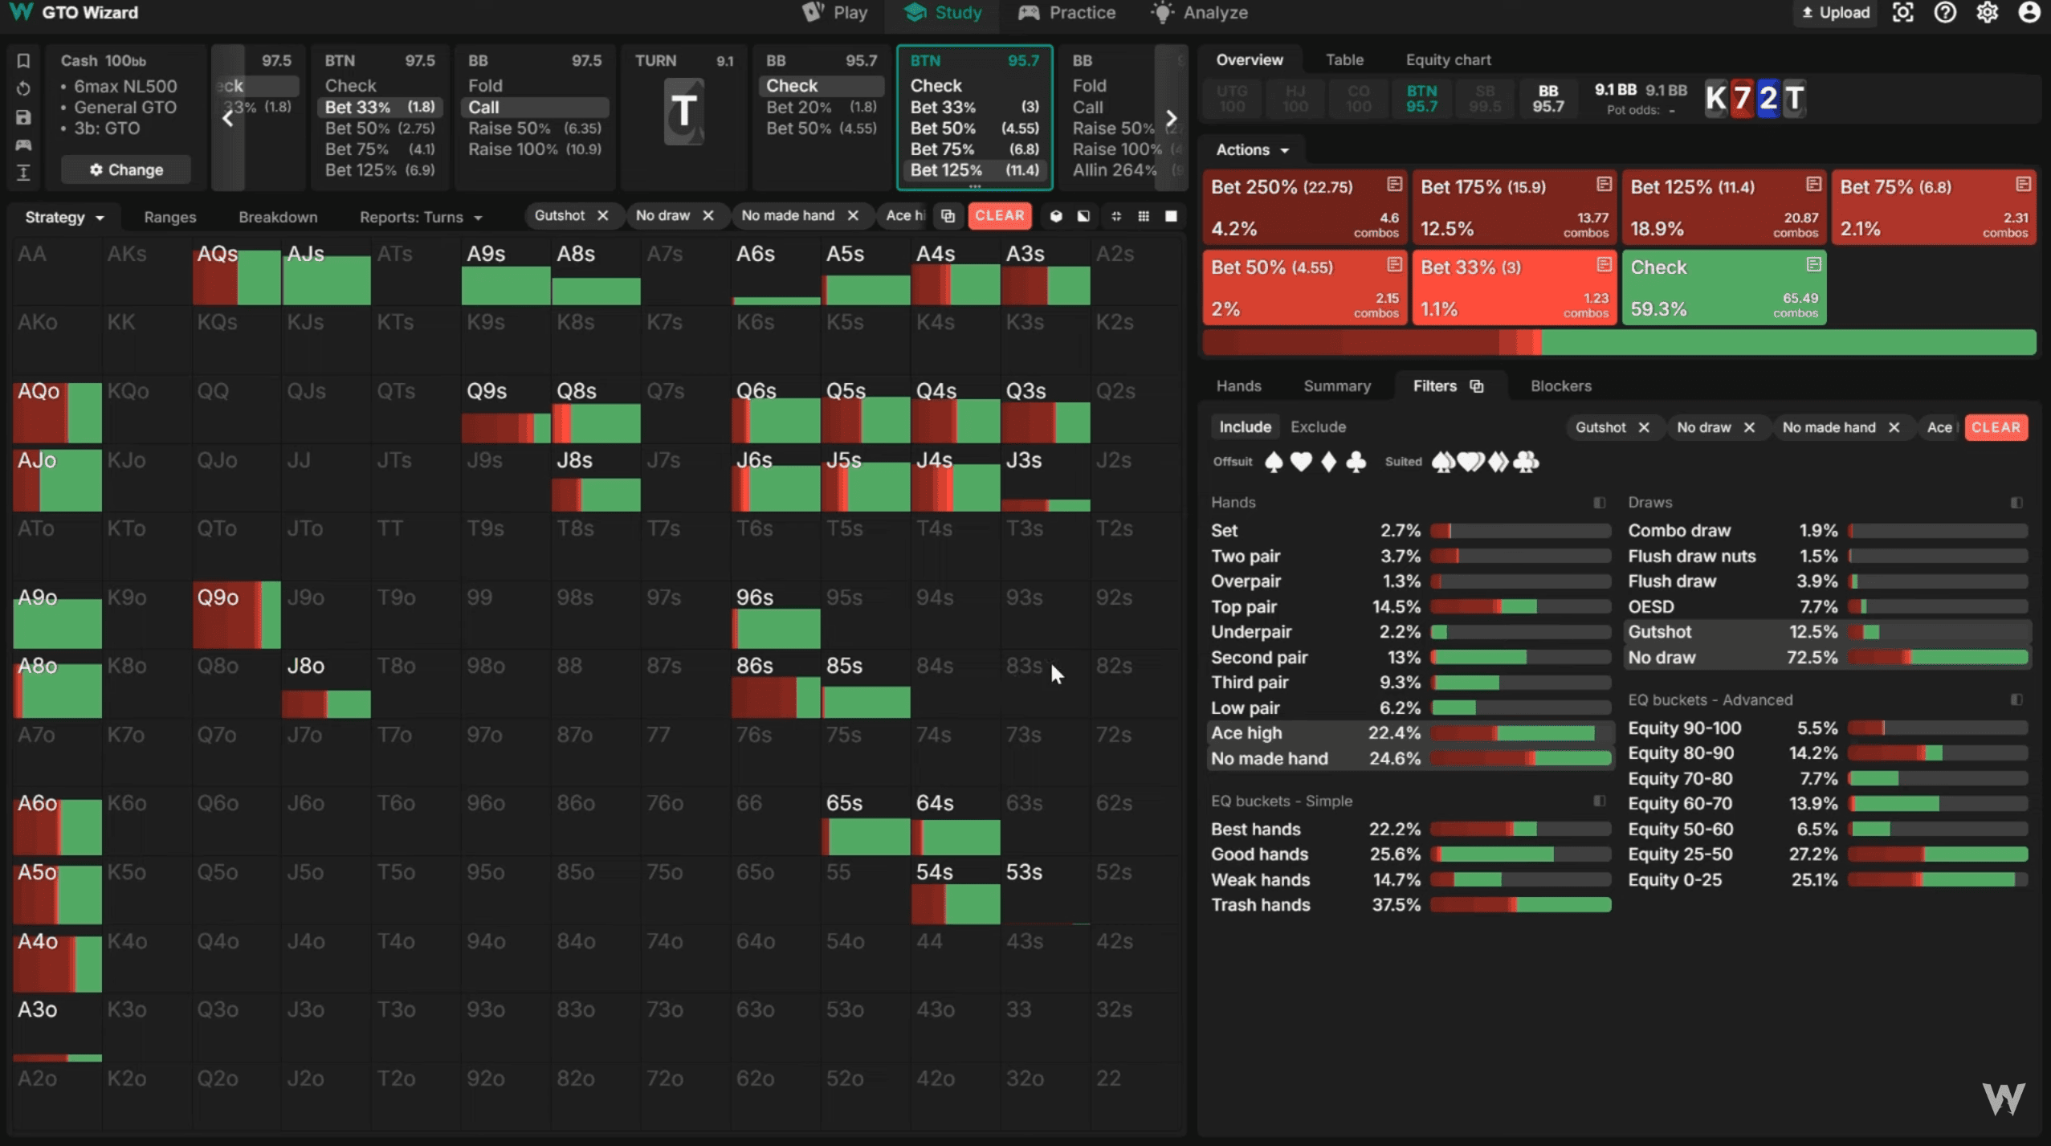2051x1146 pixels.
Task: Click the 3D cube view icon
Action: coord(1056,216)
